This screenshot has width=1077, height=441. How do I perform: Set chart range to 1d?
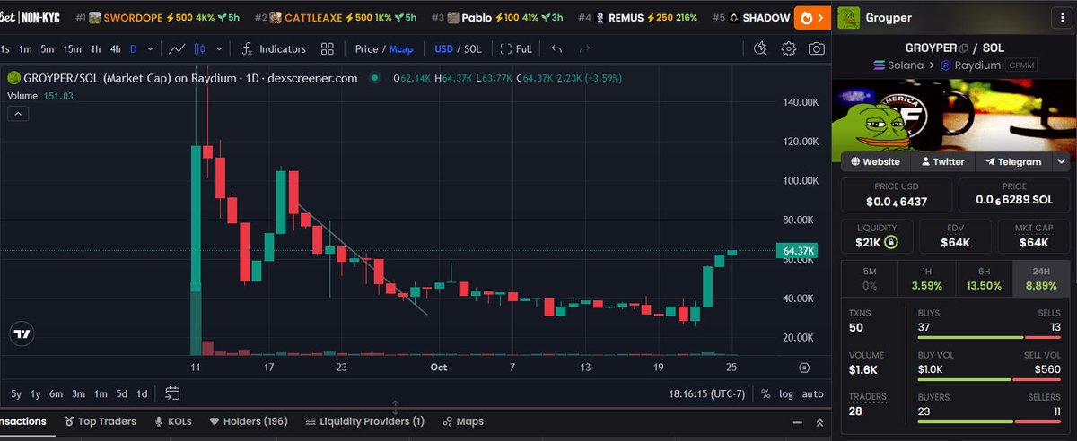tap(142, 393)
